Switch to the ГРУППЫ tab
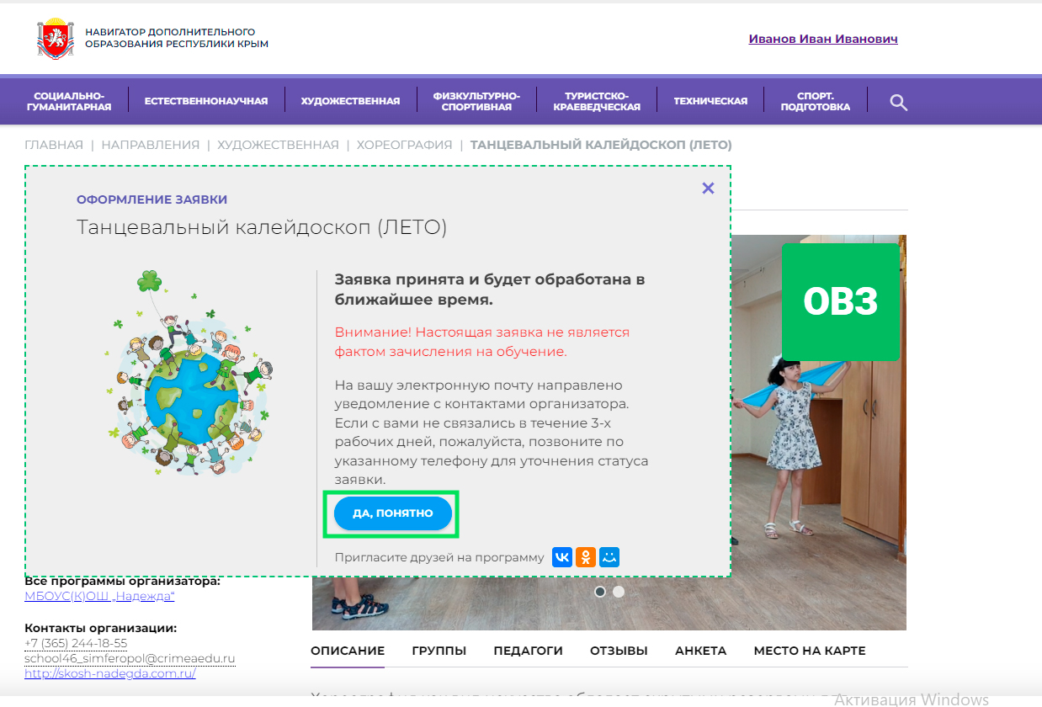Screen dimensions: 1042x707 click(x=439, y=651)
